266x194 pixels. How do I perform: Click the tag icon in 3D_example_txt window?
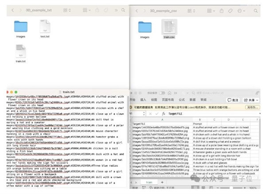(x=106, y=10)
